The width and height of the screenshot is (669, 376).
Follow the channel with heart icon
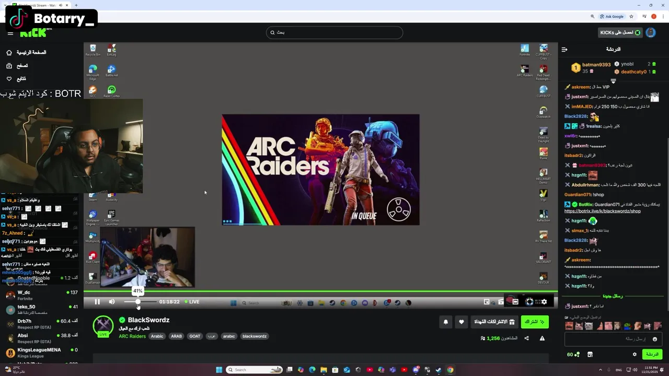coord(461,322)
